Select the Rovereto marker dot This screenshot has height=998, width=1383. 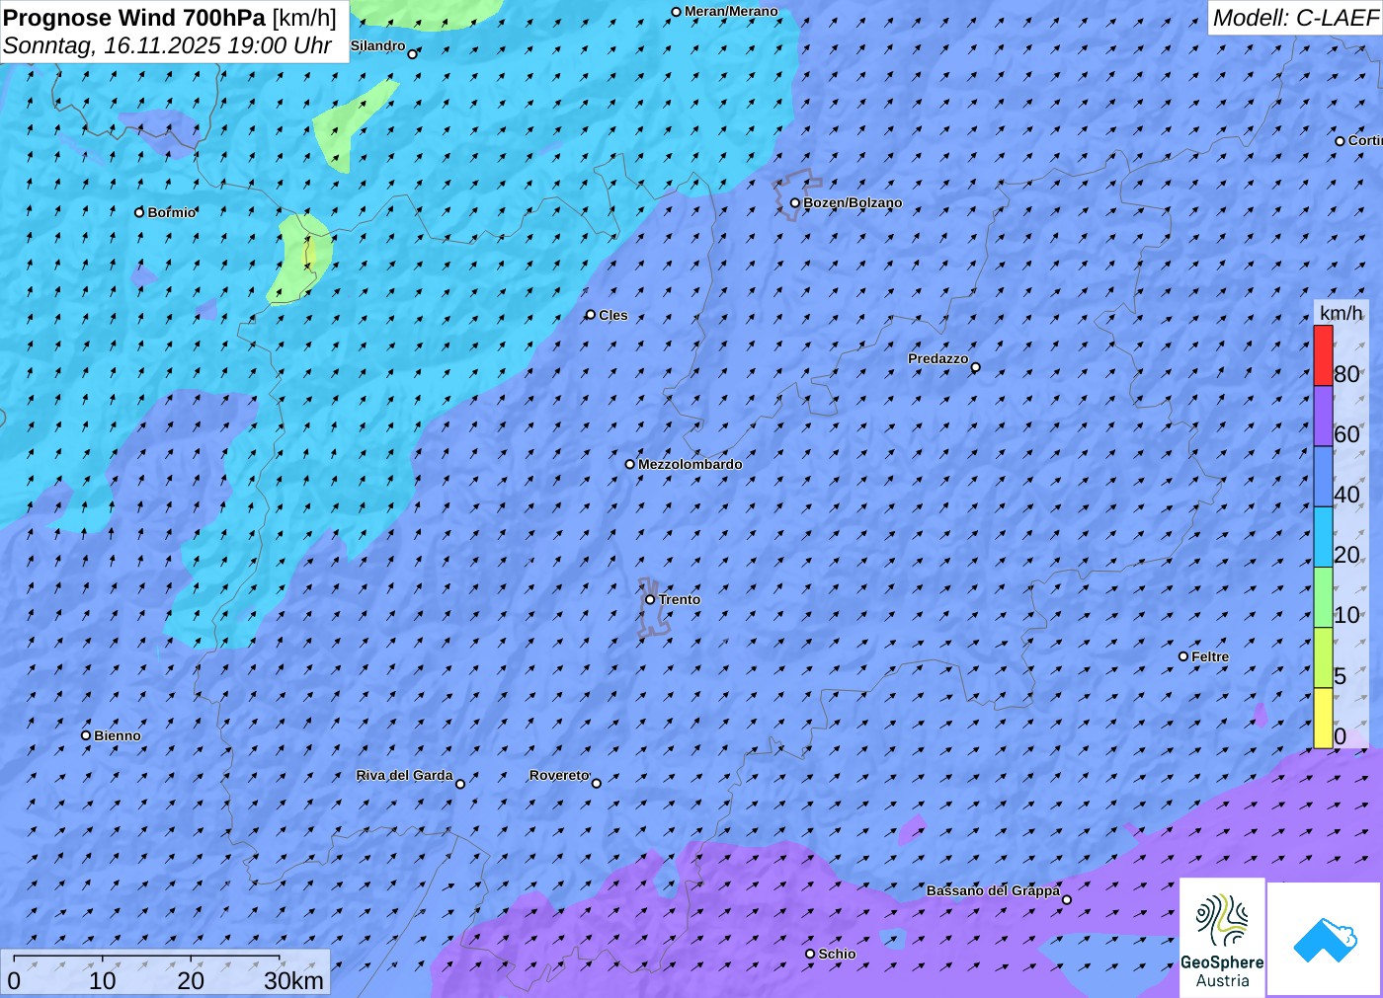[x=597, y=784]
